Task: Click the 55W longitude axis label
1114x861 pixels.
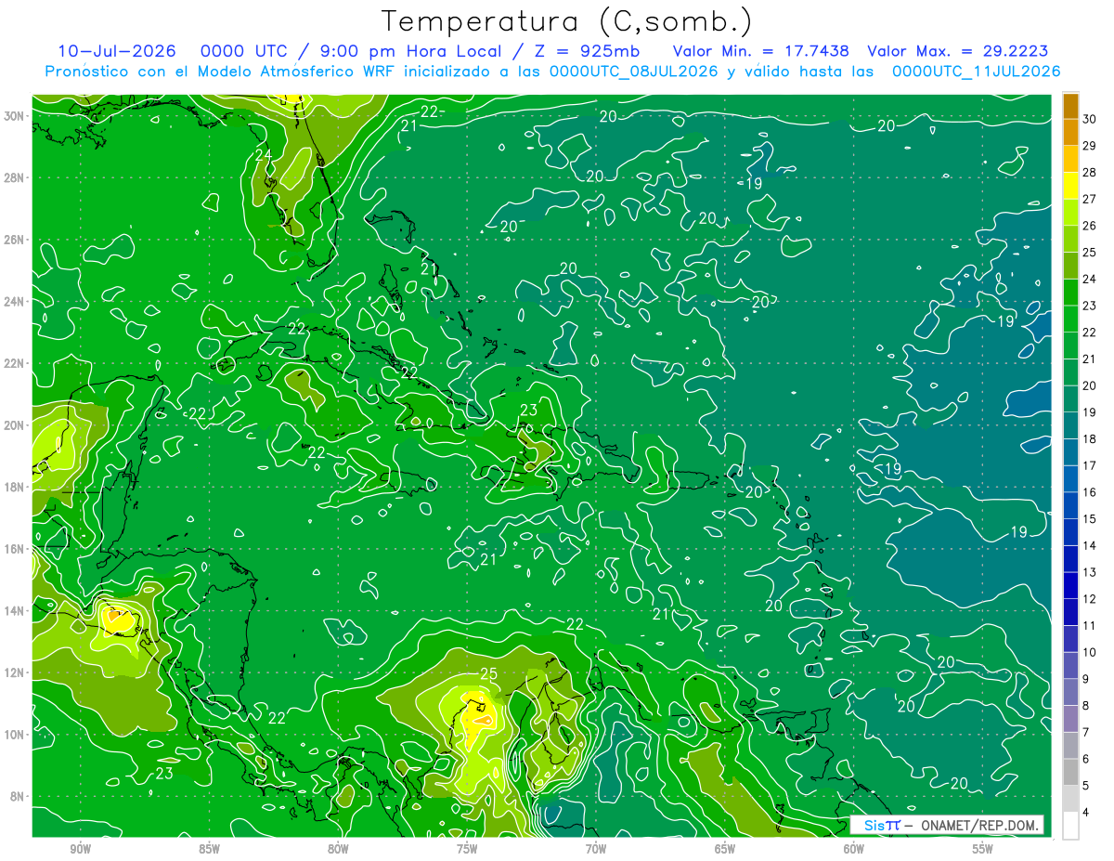Action: click(983, 848)
